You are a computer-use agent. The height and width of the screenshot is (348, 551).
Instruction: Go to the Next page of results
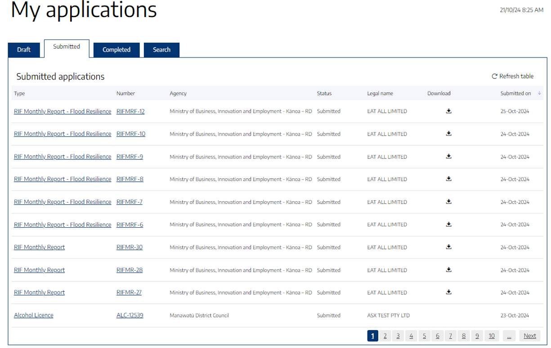point(530,335)
